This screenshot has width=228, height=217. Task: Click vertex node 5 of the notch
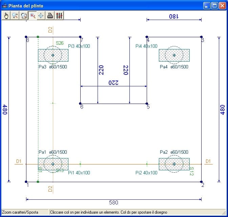point(147,104)
